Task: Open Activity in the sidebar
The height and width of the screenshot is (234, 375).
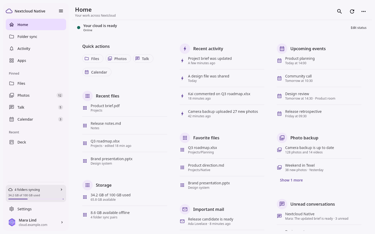Action: pyautogui.click(x=36, y=48)
